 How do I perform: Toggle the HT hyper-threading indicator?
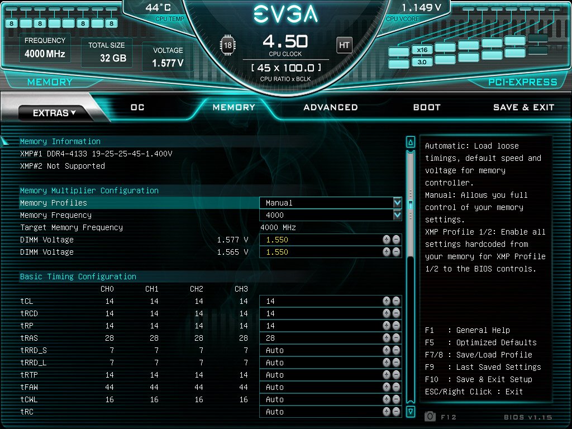click(x=344, y=45)
